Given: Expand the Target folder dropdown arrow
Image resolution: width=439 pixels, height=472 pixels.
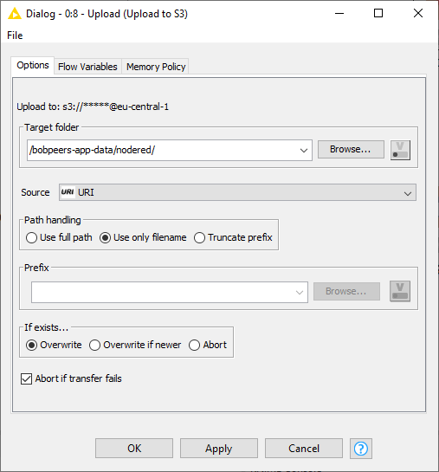Looking at the screenshot, I should (x=304, y=150).
